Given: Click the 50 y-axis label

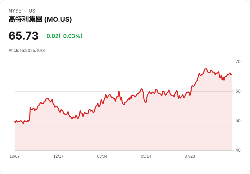Looking at the screenshot, I should [x=238, y=121].
